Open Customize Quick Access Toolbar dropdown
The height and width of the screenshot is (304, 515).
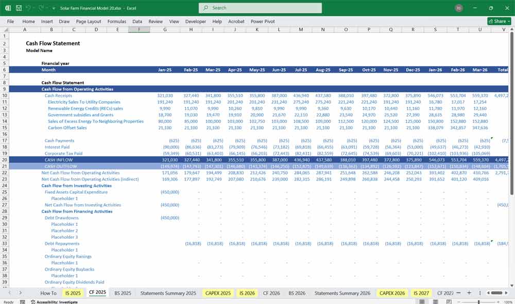click(x=54, y=8)
